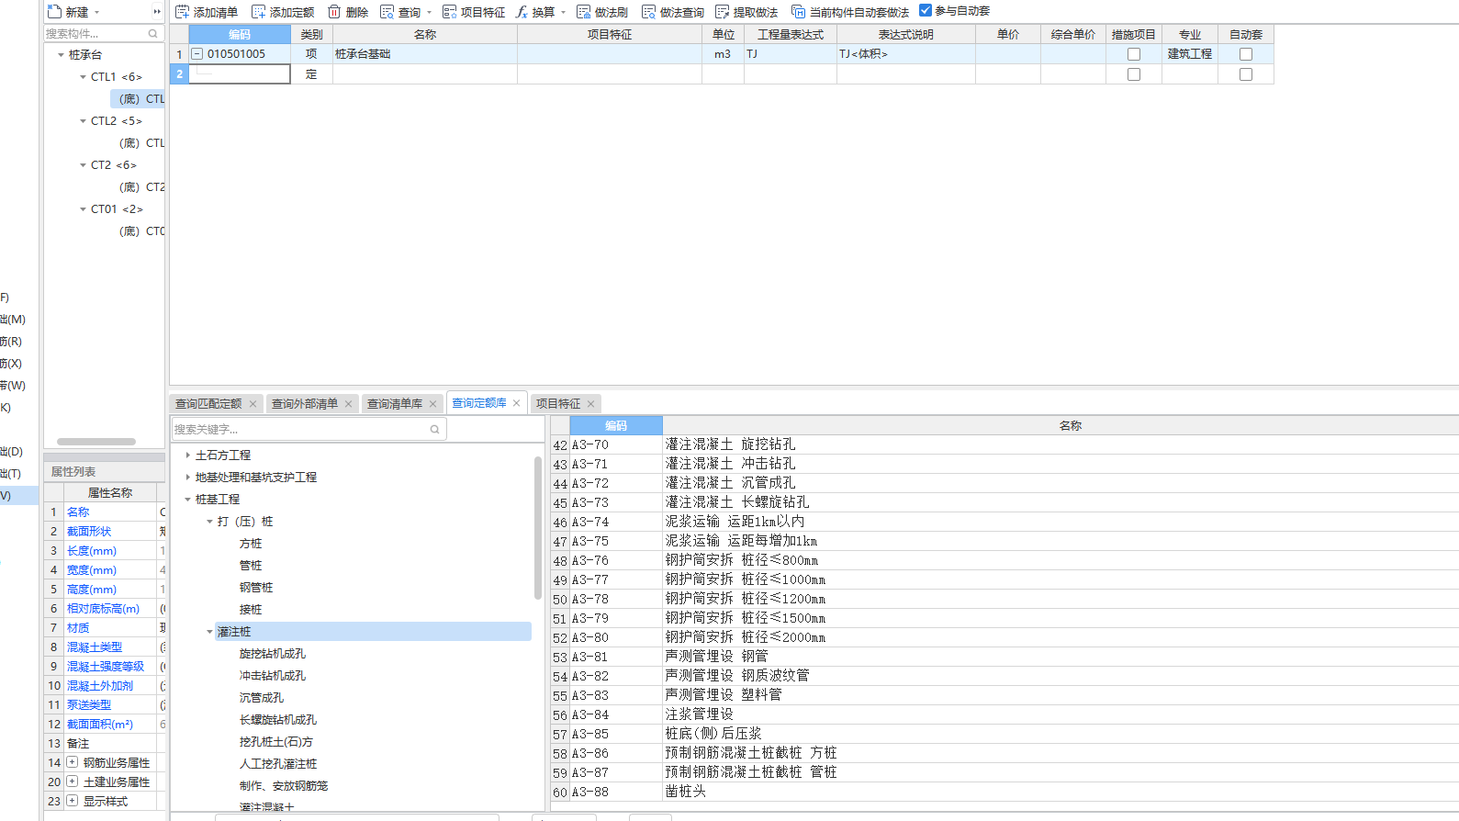This screenshot has height=821, width=1459.
Task: Switch to 查询清单库 tab
Action: tap(395, 404)
